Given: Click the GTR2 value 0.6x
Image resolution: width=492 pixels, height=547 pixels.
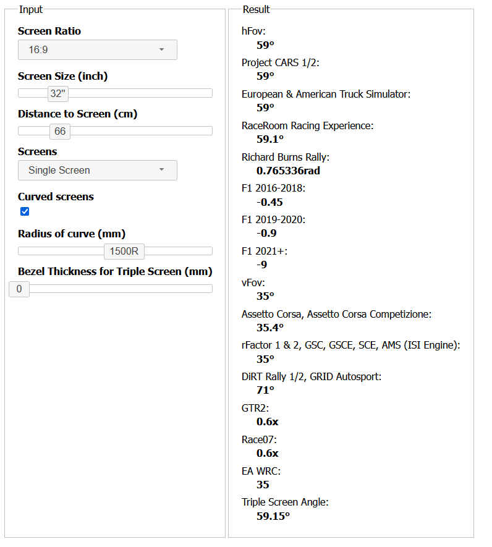Looking at the screenshot, I should pyautogui.click(x=268, y=422).
